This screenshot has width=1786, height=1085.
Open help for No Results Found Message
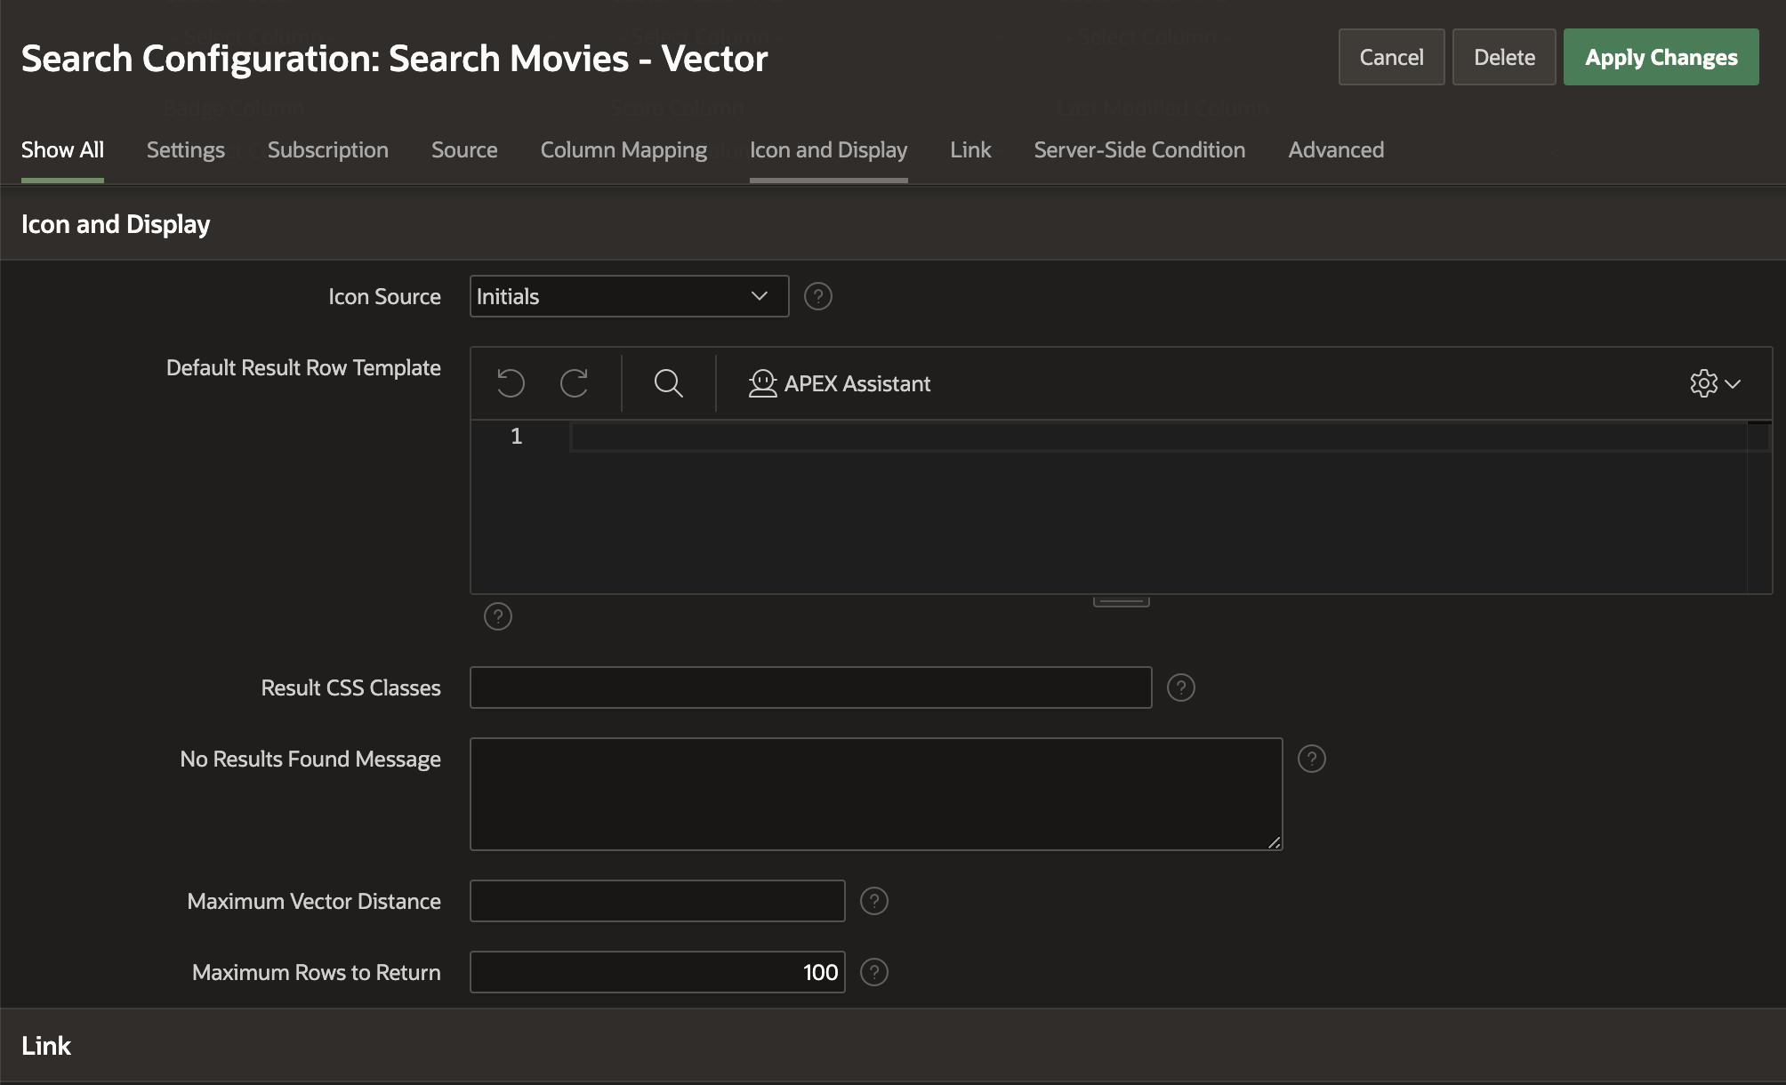[1311, 759]
